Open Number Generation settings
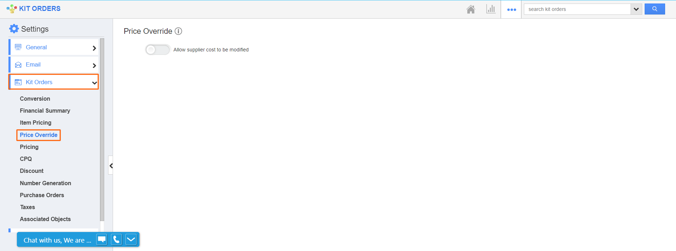 tap(45, 183)
